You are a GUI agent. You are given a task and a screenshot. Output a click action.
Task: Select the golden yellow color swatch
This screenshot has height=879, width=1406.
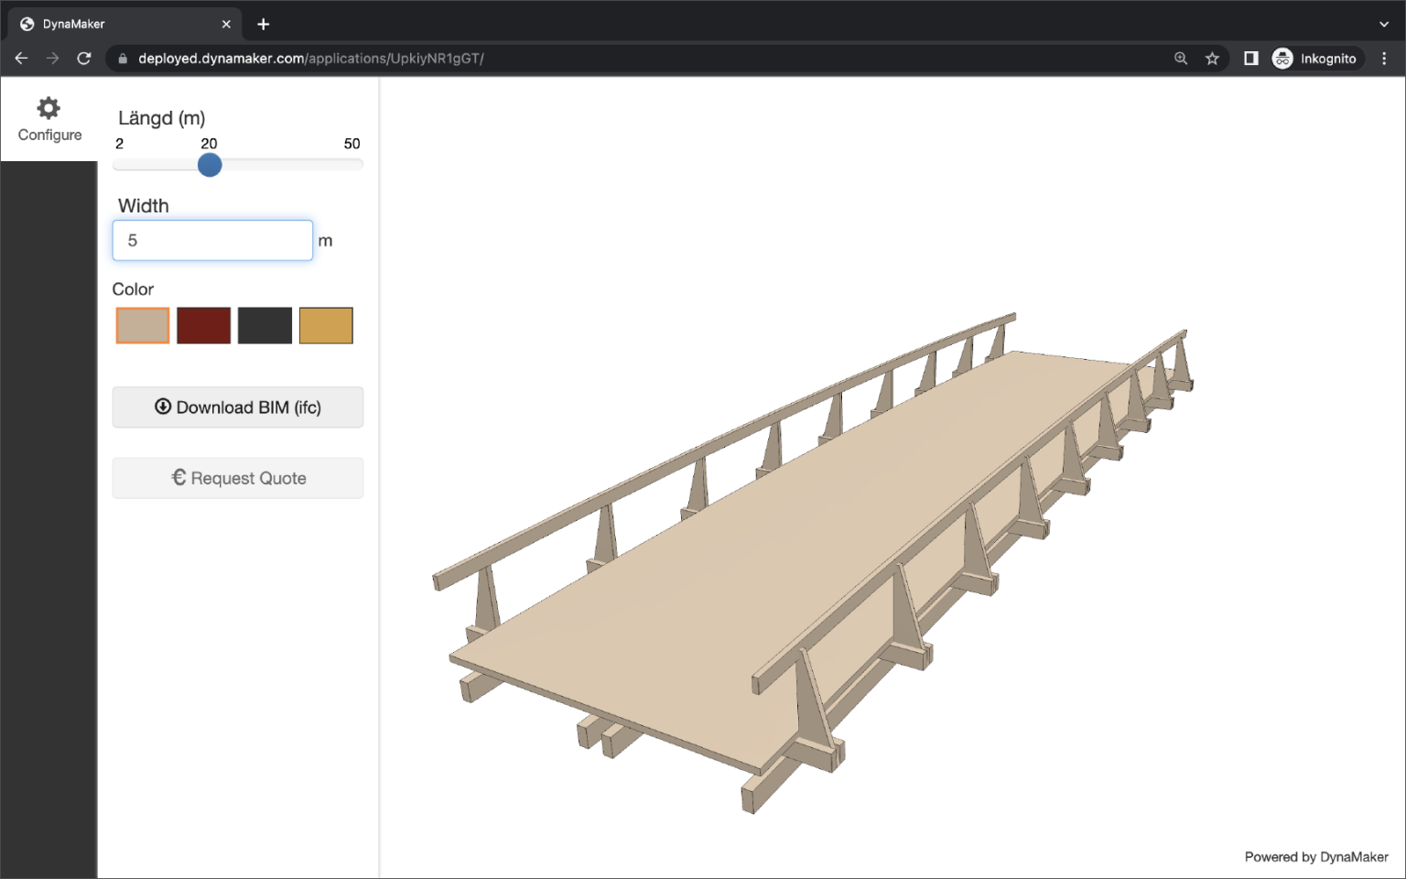pos(326,325)
